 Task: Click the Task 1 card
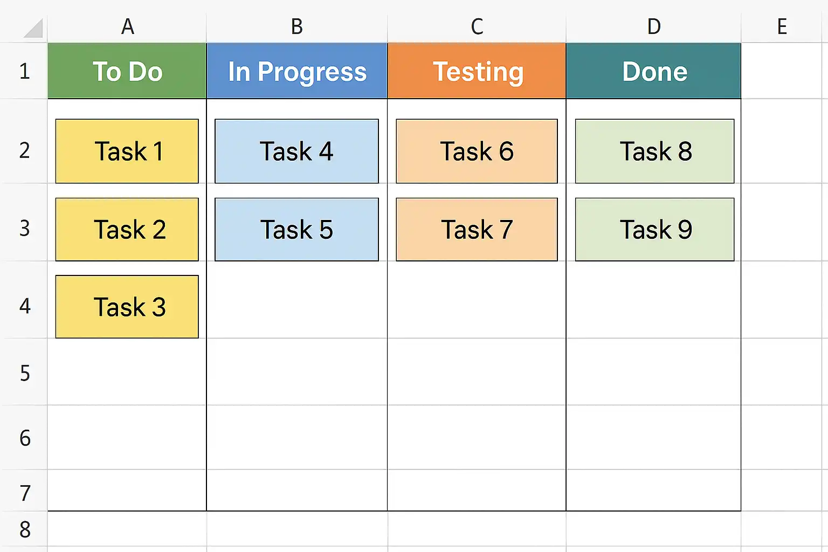pyautogui.click(x=127, y=151)
